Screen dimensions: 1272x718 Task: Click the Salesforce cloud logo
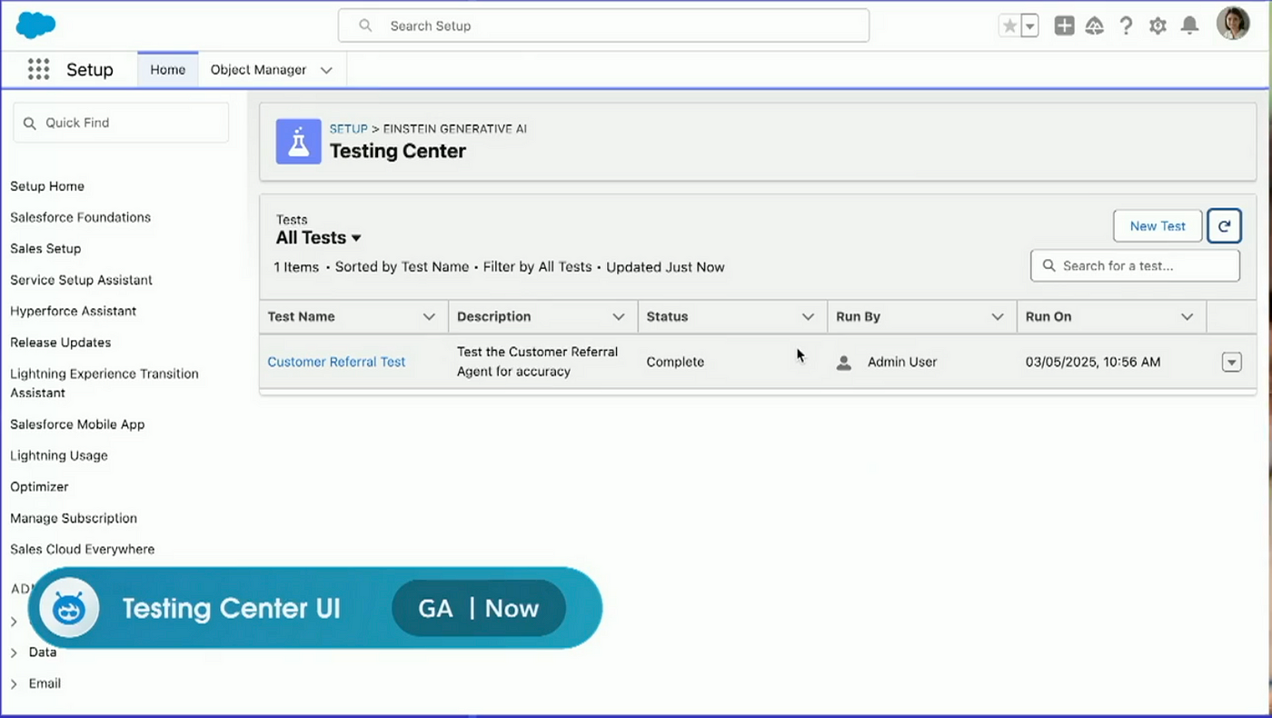(x=36, y=25)
